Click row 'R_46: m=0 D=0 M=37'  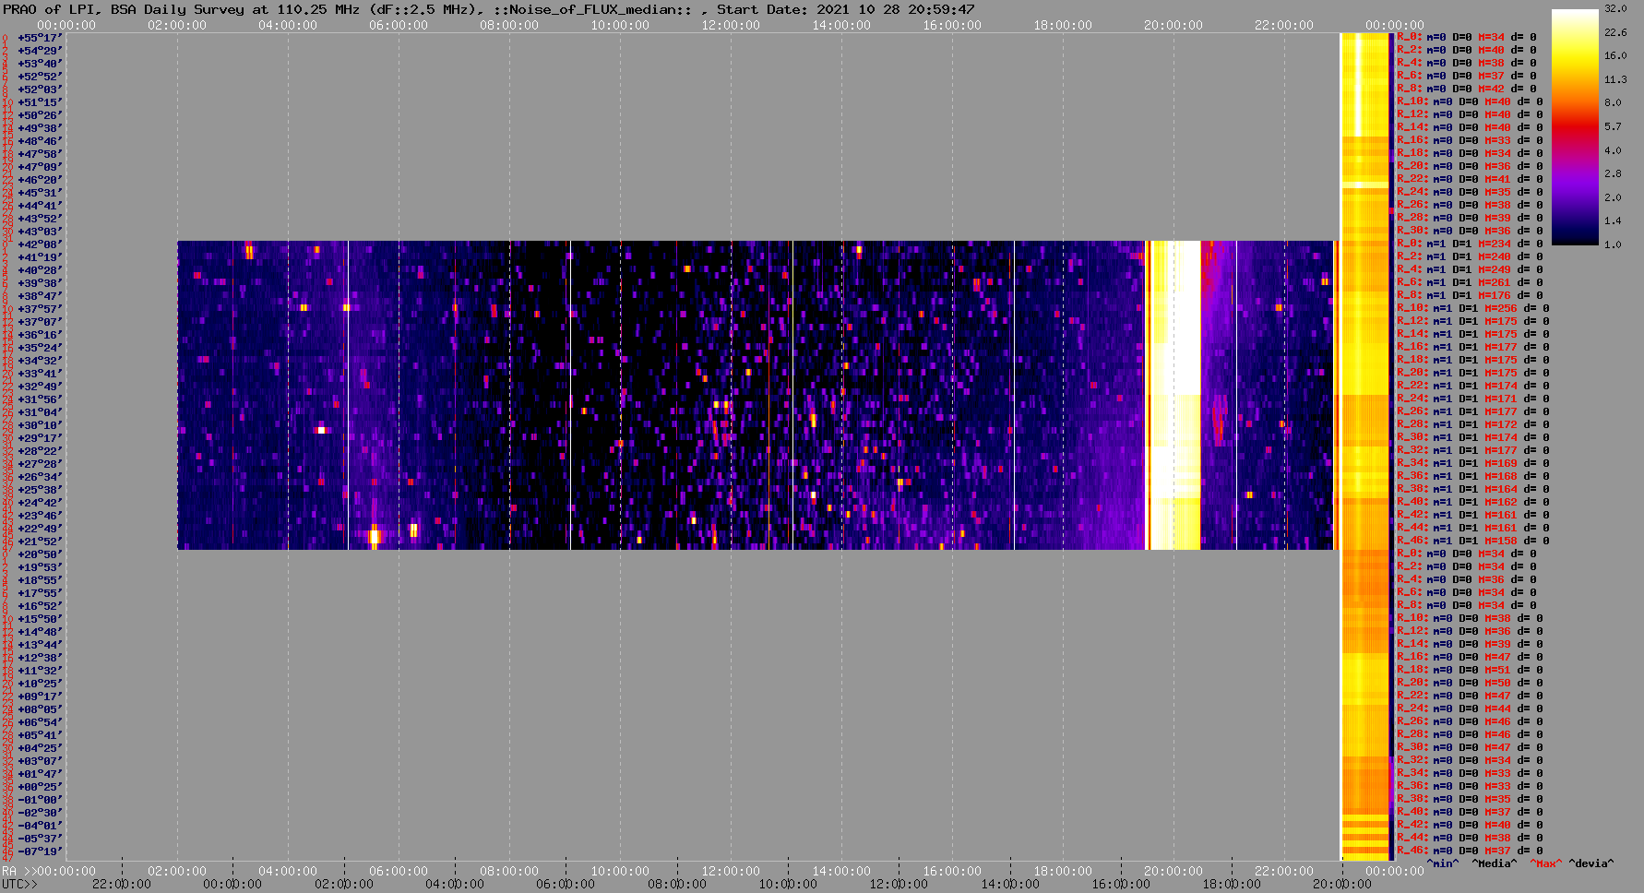coord(1470,851)
